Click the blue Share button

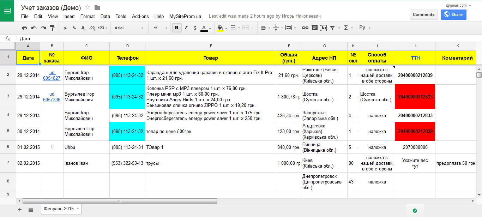(453, 14)
